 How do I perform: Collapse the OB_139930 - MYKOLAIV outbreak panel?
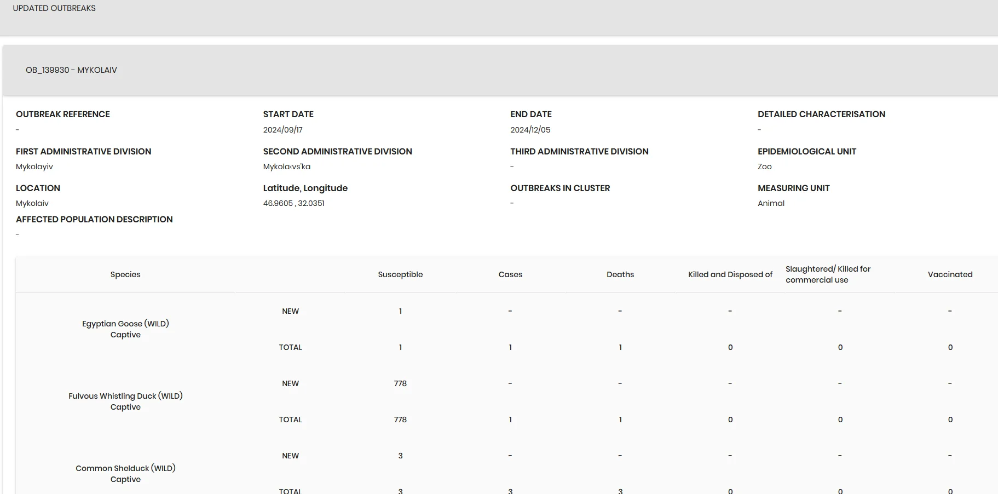point(500,70)
